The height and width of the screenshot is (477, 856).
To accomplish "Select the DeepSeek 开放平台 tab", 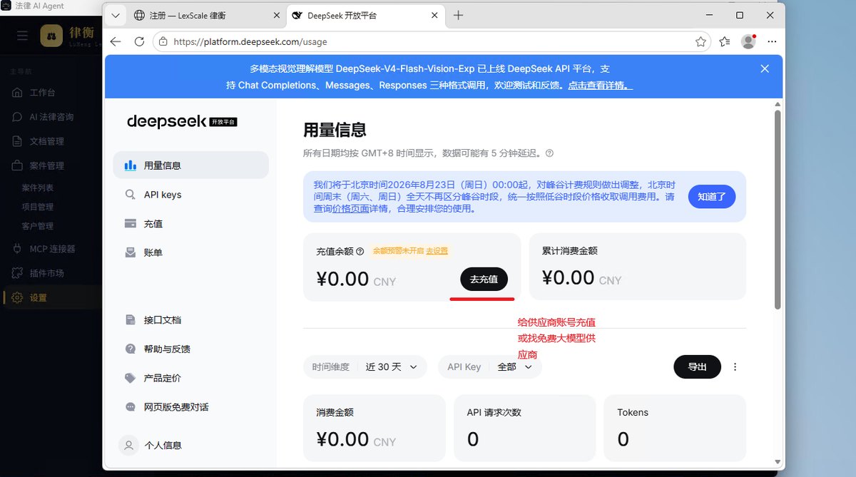I will [x=365, y=15].
